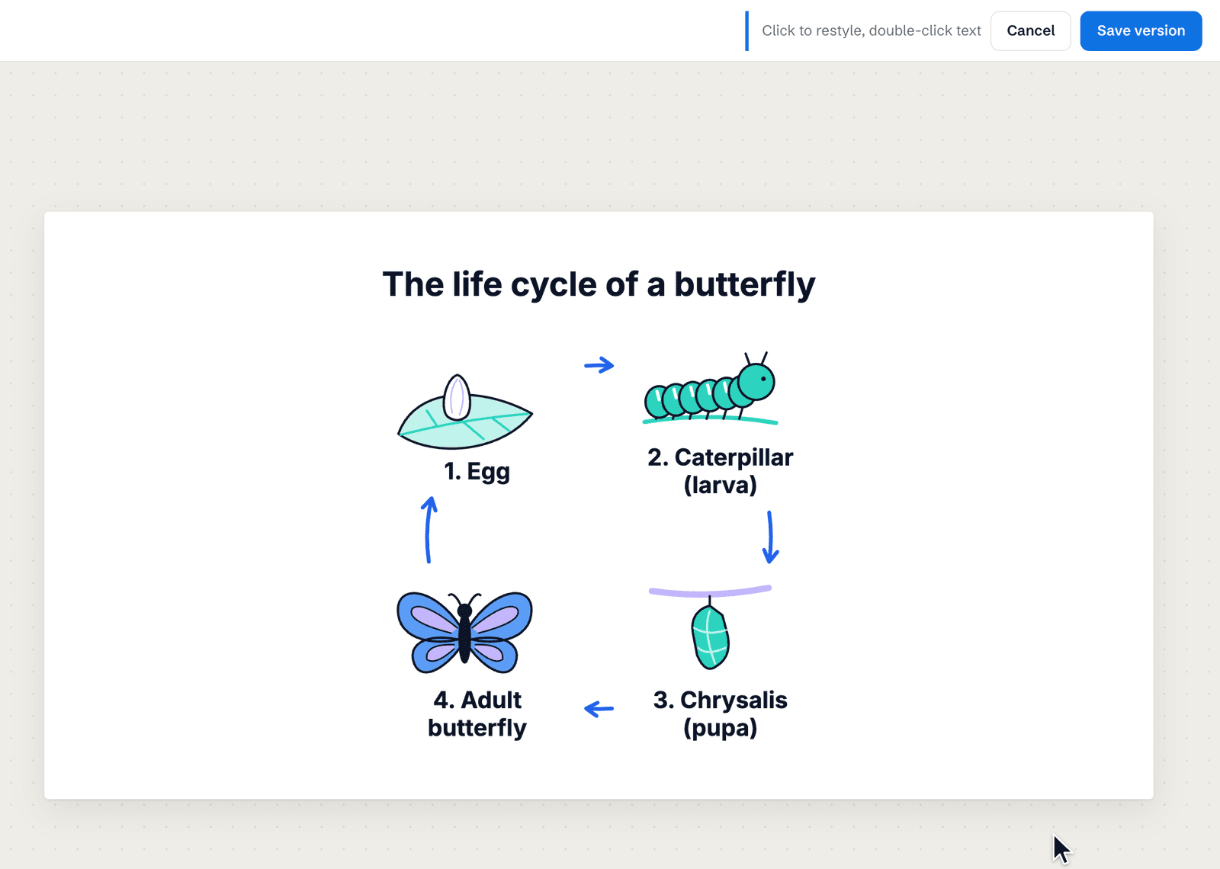Click the '4. Adult butterfly' label

pos(477,713)
